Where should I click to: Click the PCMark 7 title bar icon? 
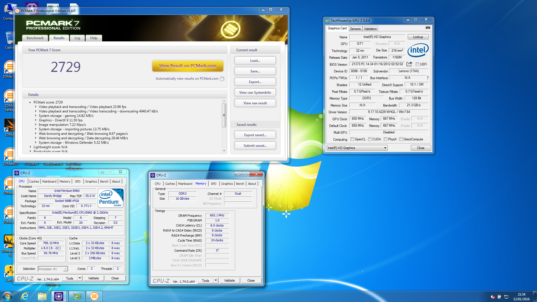17,11
